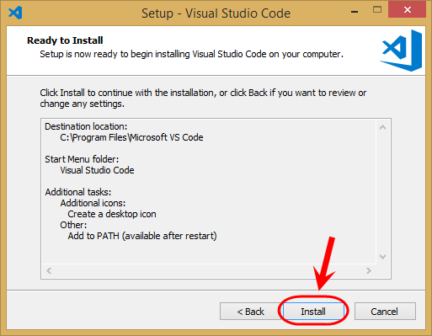This screenshot has width=432, height=336.
Task: Click the summary box scroll right arrow
Action: [369, 270]
